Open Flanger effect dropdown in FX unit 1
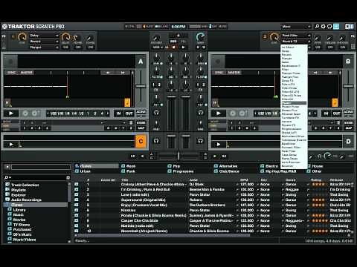Screen dimensions: 357x267 coord(44,47)
